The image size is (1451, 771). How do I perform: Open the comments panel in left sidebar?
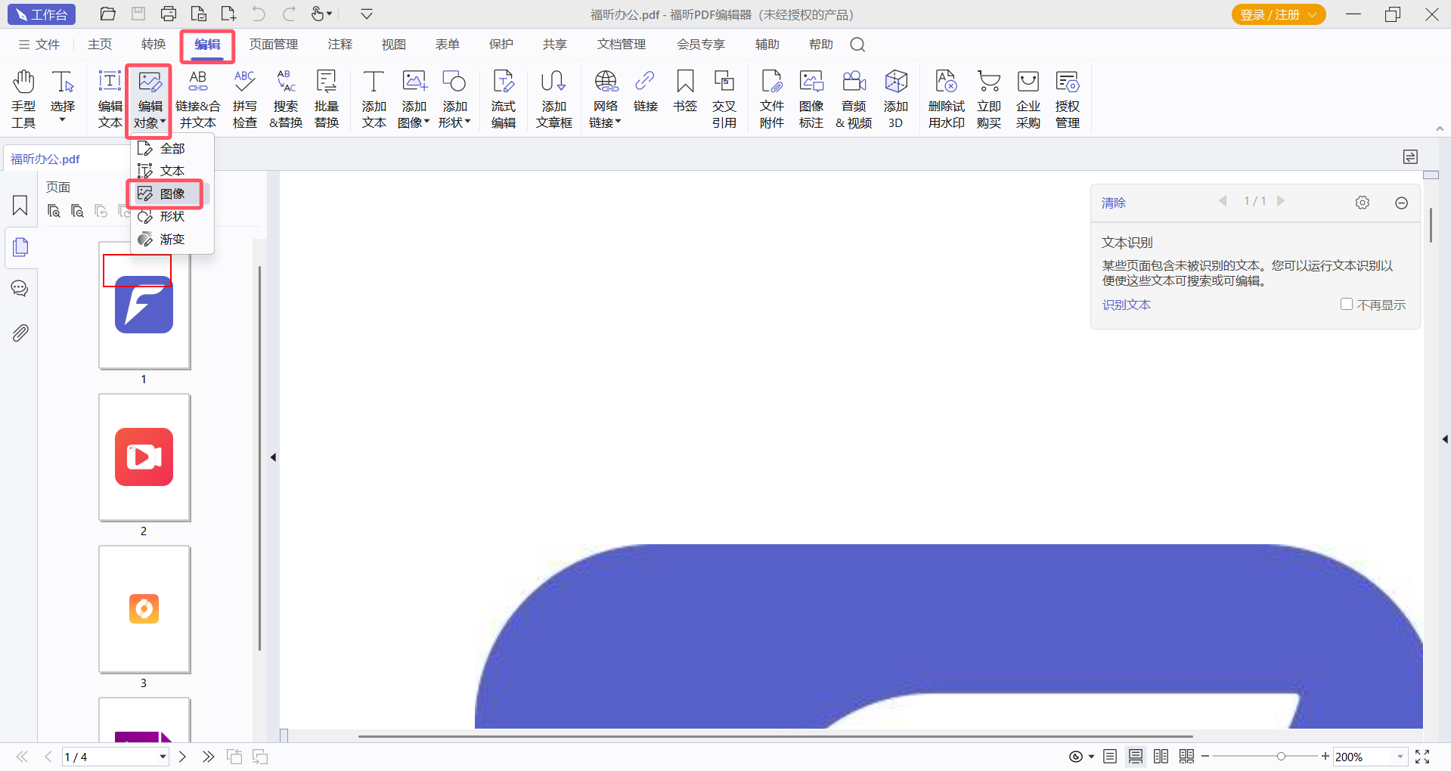click(x=20, y=289)
